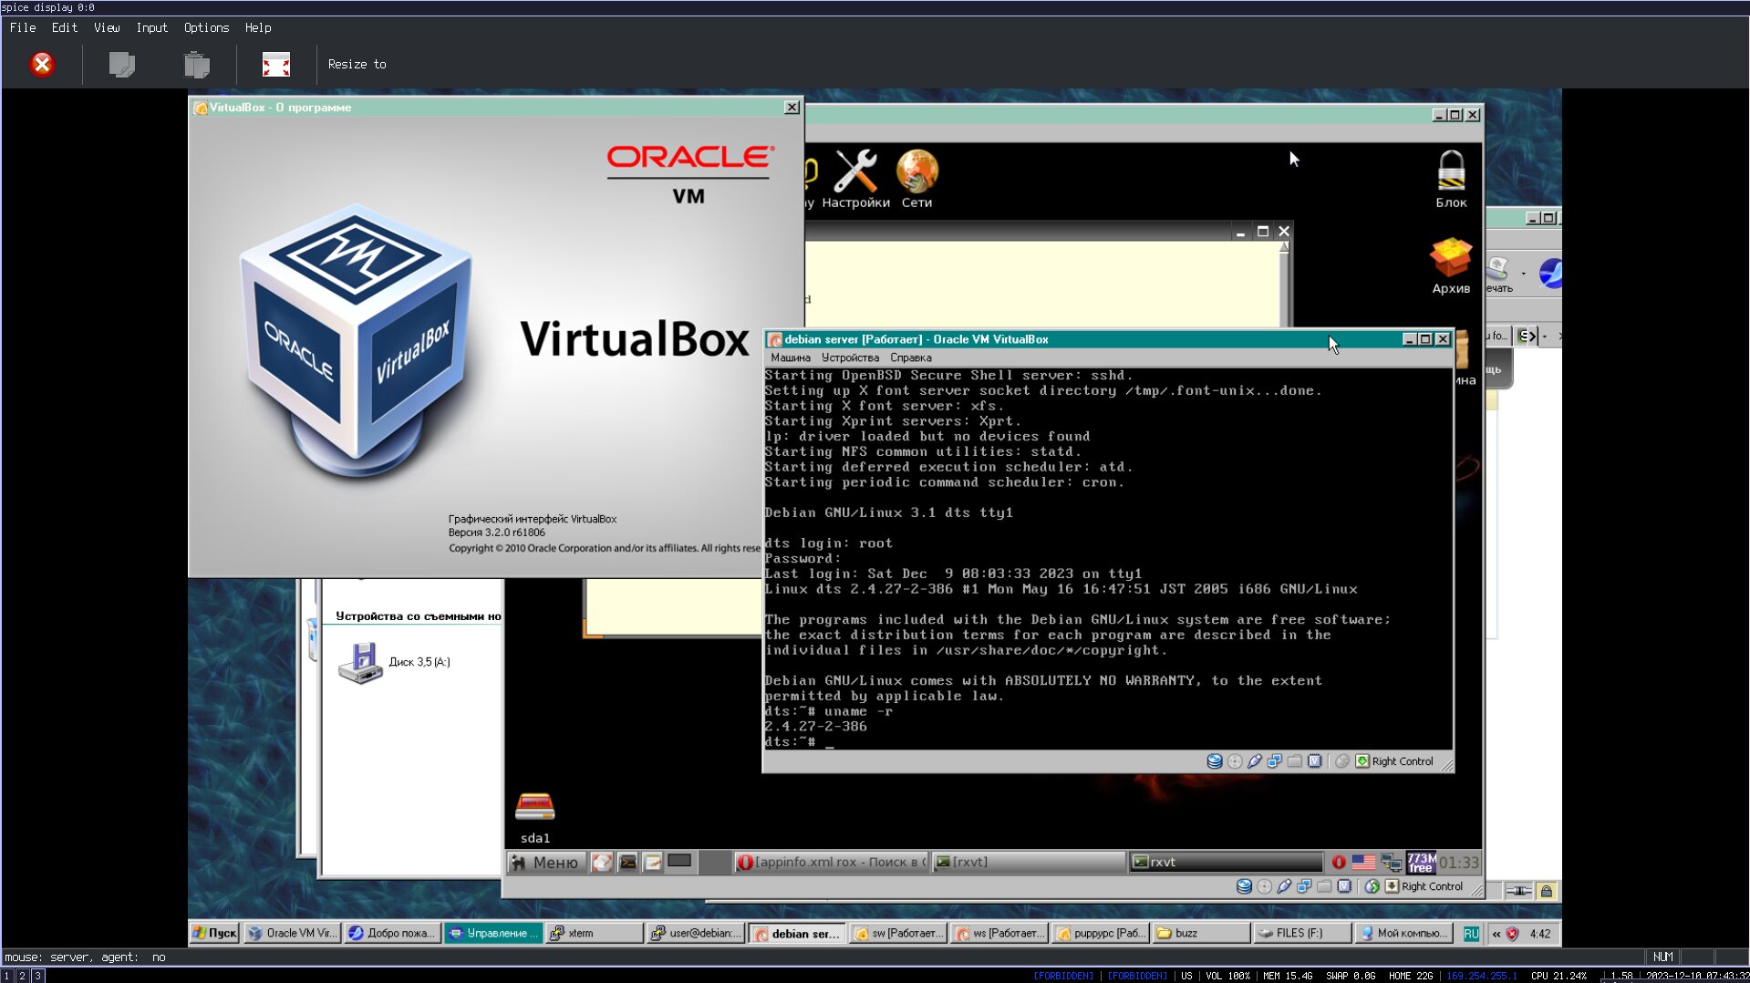Image resolution: width=1750 pixels, height=983 pixels.
Task: Switch to 'Добро пожа...' taskbar button
Action: pos(392,934)
